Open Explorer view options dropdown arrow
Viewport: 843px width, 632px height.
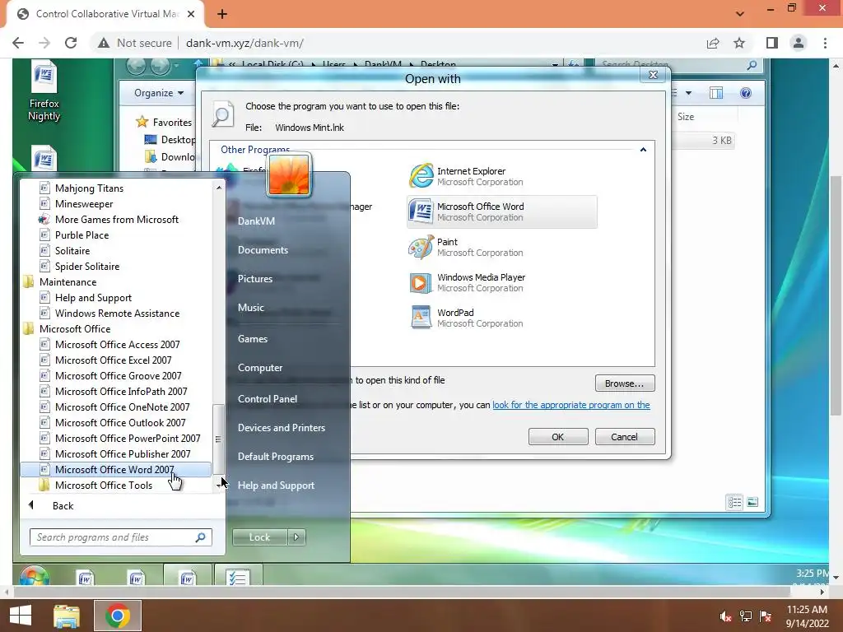(x=689, y=93)
